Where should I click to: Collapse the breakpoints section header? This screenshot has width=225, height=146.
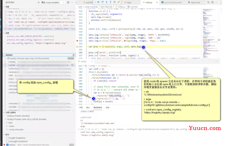39,135
